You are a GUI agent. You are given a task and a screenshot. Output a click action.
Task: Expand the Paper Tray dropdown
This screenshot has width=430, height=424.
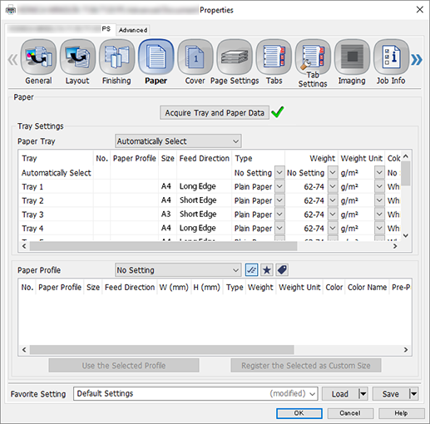[x=178, y=141]
